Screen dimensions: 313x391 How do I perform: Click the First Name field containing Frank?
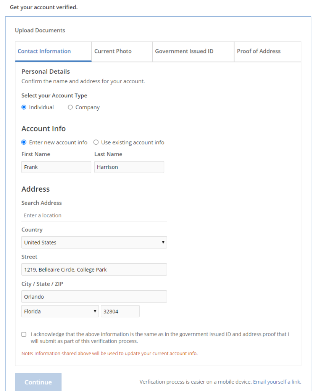point(56,167)
